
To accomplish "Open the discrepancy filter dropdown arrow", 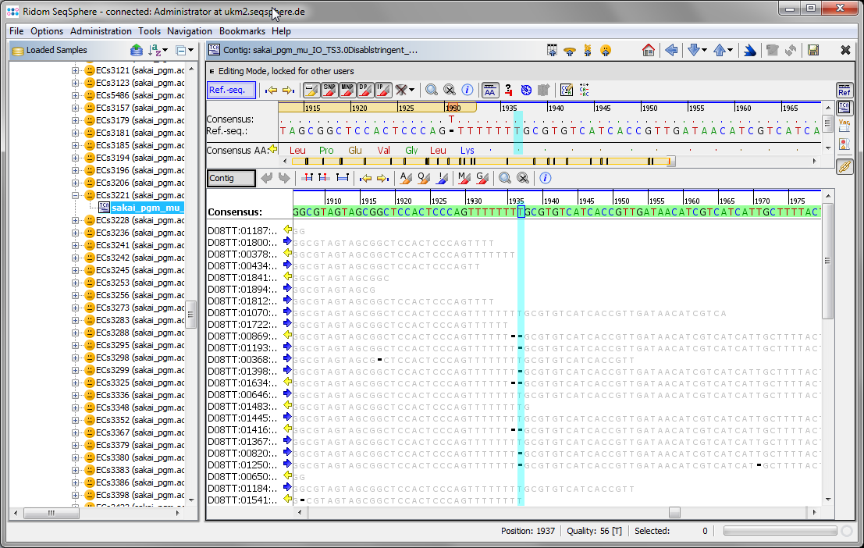I will [411, 90].
